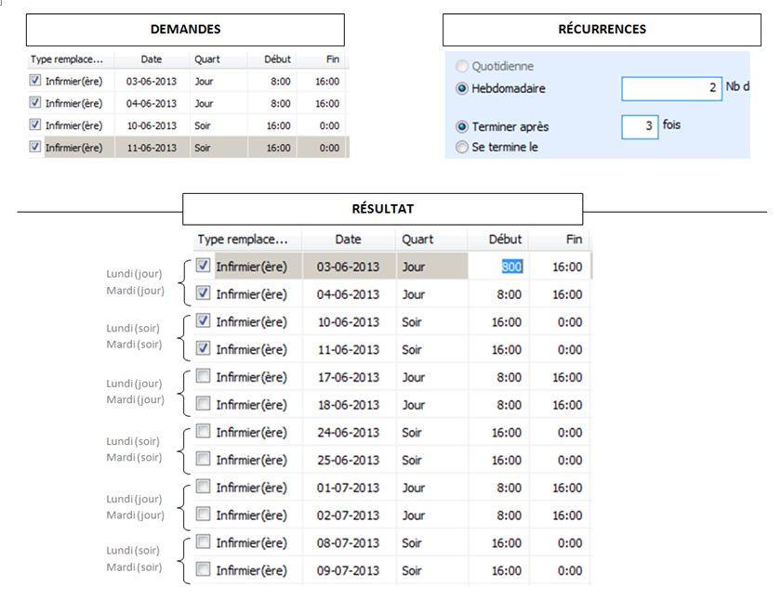Tick the checkbox for 01-07-2013 row
The image size is (781, 599).
click(x=203, y=488)
